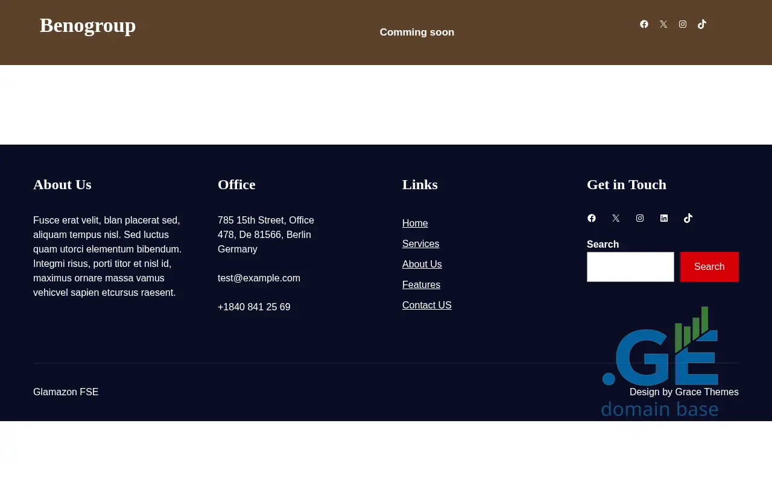Open the footer X (Twitter) icon
The image size is (772, 482).
coord(616,218)
